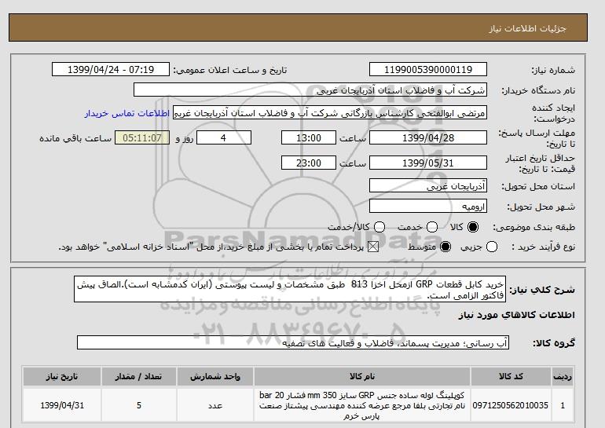This screenshot has width=605, height=428.
Task: Click the اطلاعات کالاهای مورد نیاز heading
Action: 517,315
